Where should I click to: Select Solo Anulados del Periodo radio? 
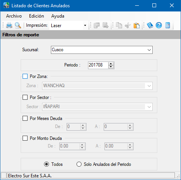click(79, 164)
